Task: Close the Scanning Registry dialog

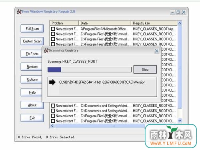Action: click(x=157, y=51)
